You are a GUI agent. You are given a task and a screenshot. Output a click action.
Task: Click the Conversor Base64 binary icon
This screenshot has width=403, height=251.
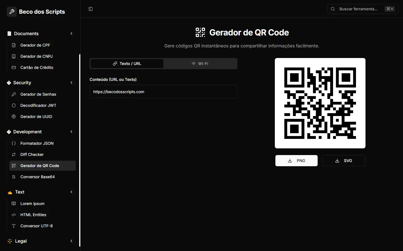[x=14, y=177]
